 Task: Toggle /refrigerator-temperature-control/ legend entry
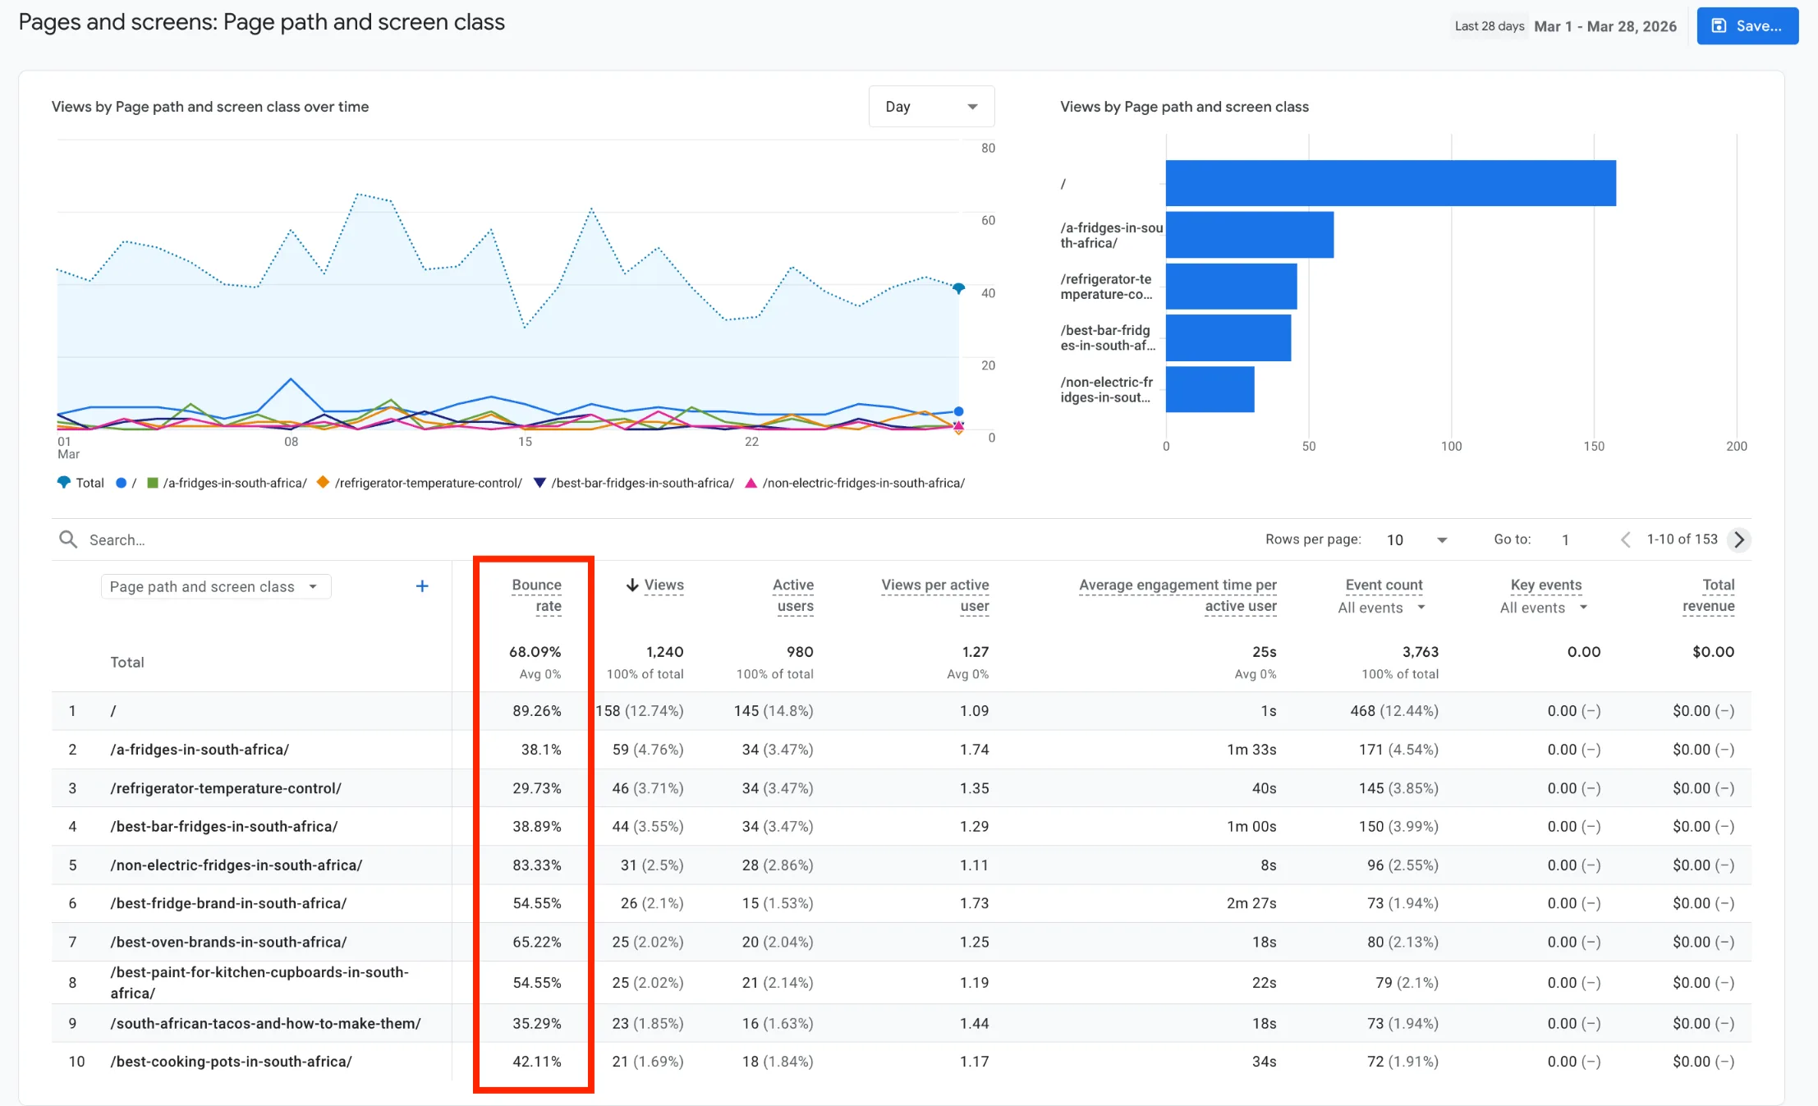[x=420, y=483]
